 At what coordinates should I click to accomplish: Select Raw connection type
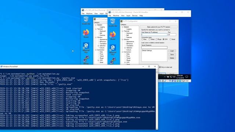144,39
